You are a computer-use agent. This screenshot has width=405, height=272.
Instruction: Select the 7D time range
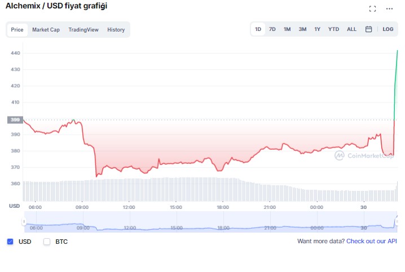(272, 29)
